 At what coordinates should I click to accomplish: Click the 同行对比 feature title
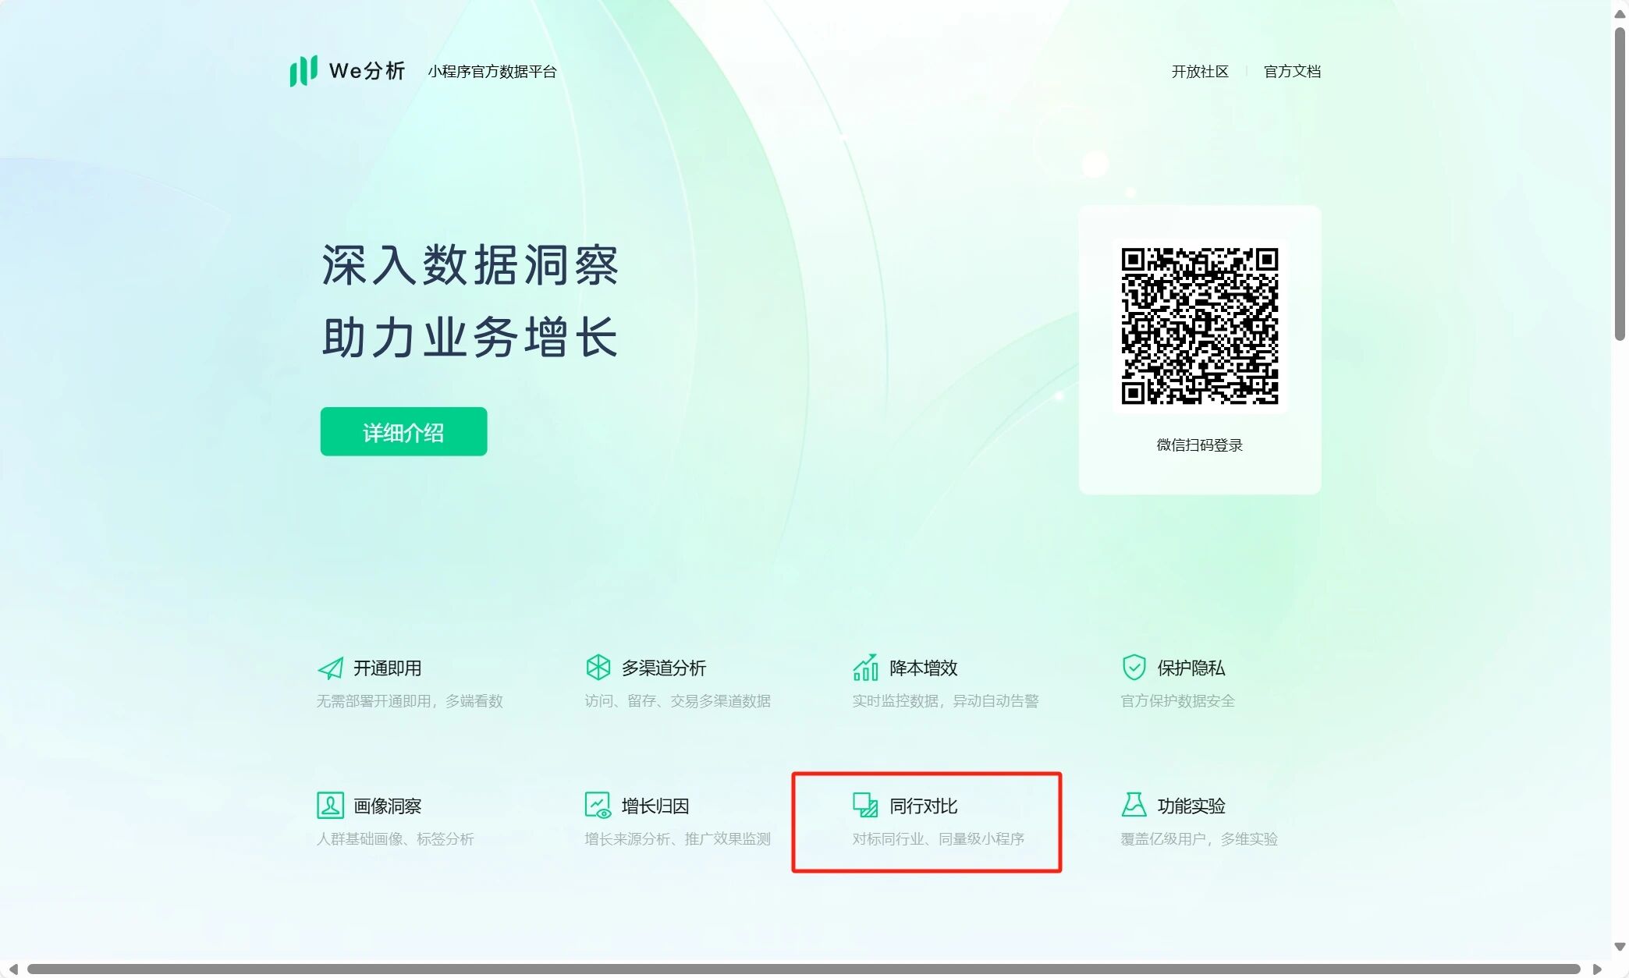[923, 806]
